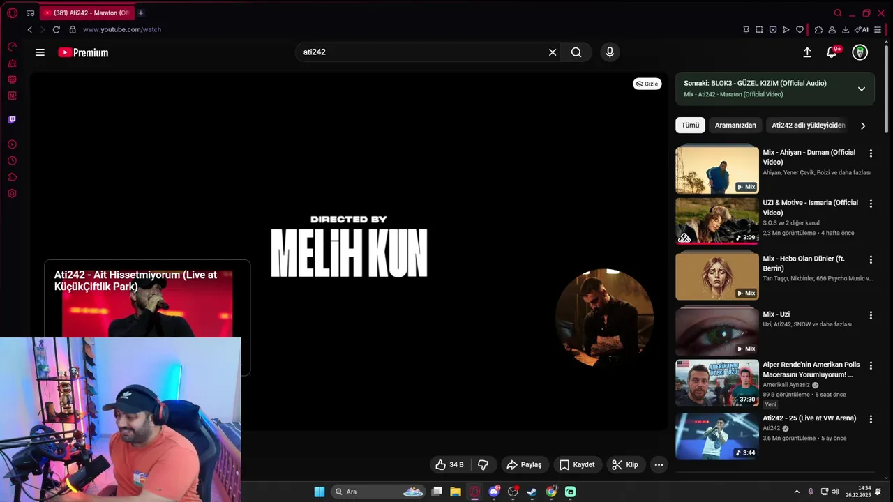The image size is (893, 502).
Task: Show hidden system tray icons chevron
Action: (x=797, y=492)
